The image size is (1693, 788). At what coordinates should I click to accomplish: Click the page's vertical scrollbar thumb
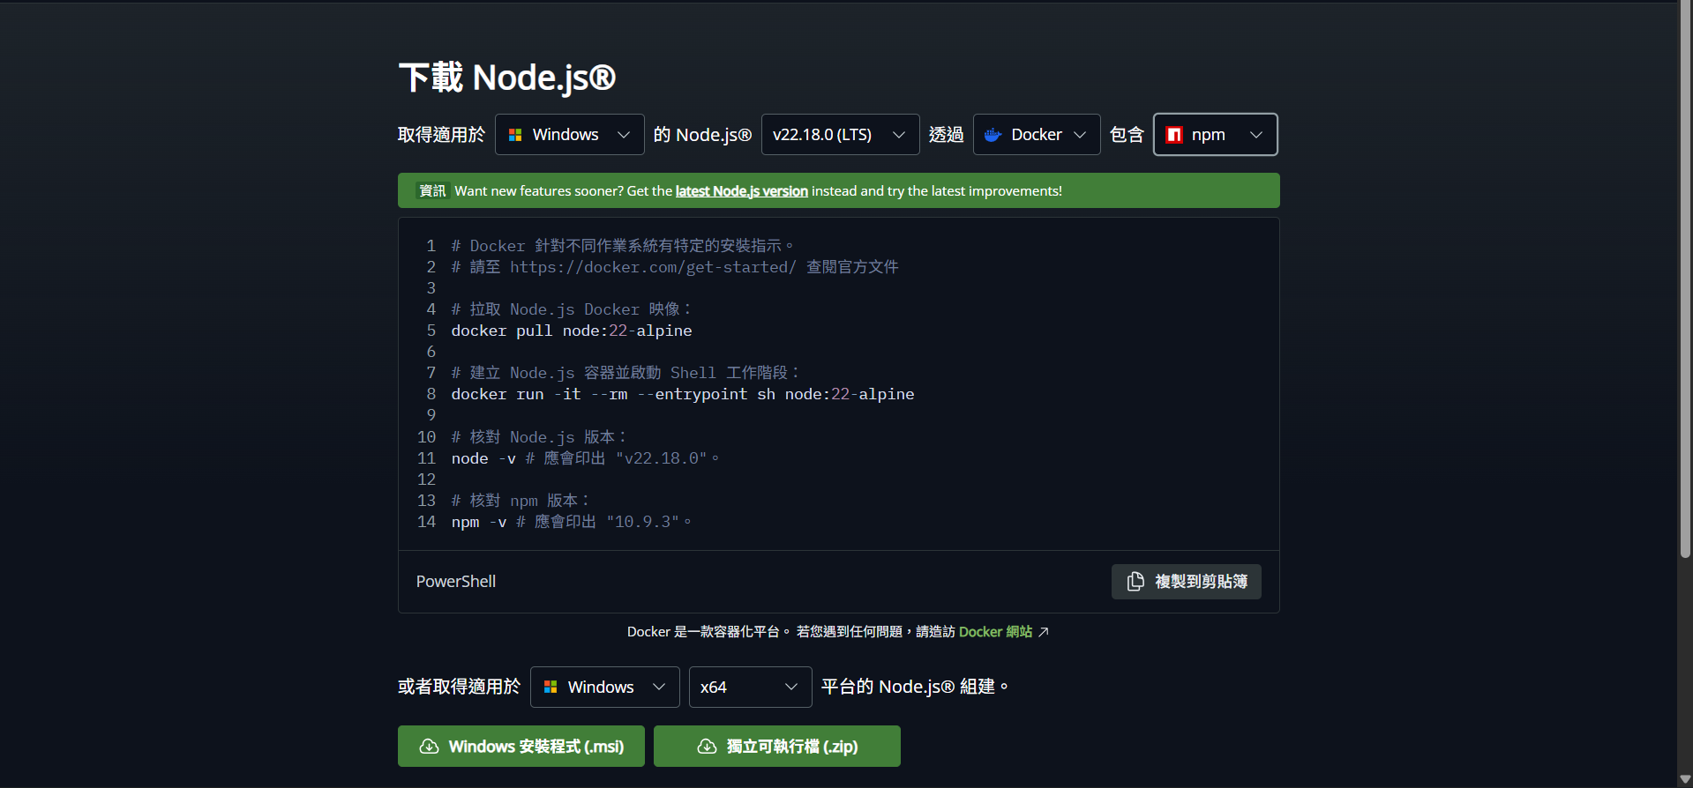[1685, 282]
